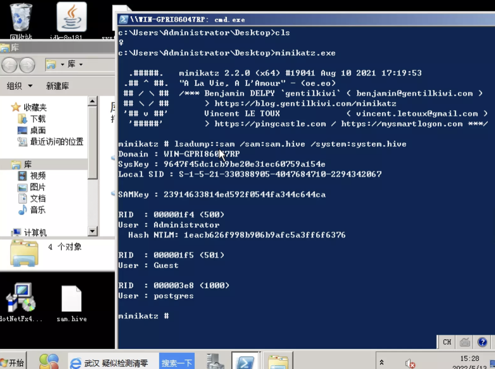Click the Internet Explorer icon in the taskbar search
495x369 pixels.
click(76, 363)
